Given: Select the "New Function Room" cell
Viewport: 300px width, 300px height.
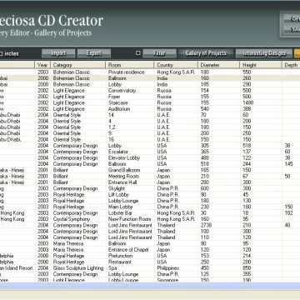Looking at the screenshot, I should click(129, 219).
